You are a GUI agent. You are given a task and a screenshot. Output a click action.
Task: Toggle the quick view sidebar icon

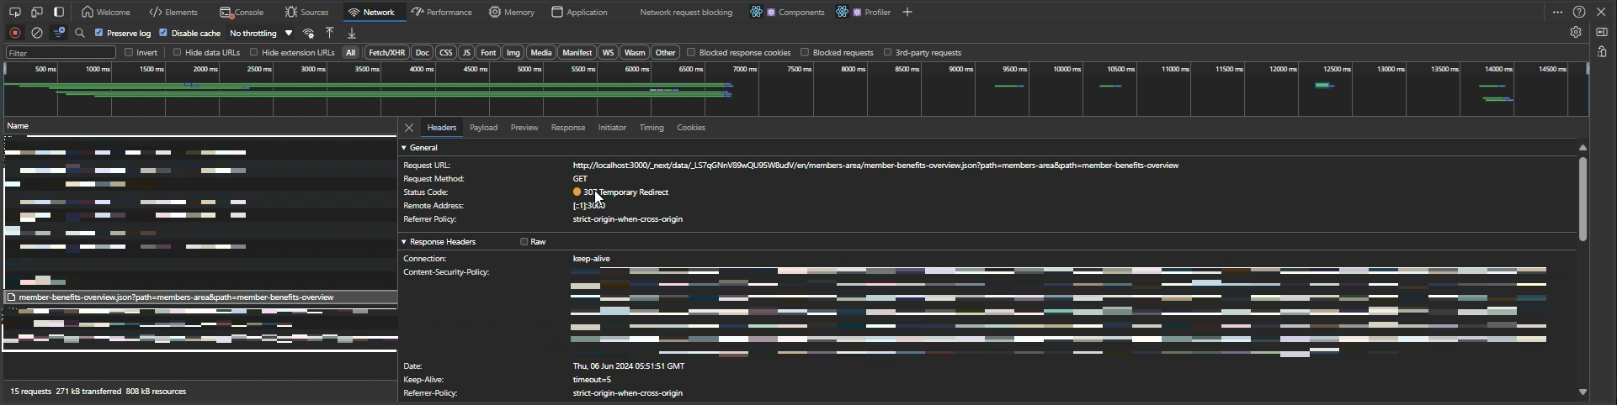[1602, 32]
